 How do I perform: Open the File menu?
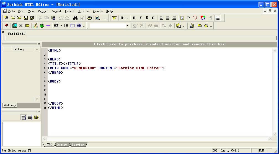(x=11, y=11)
